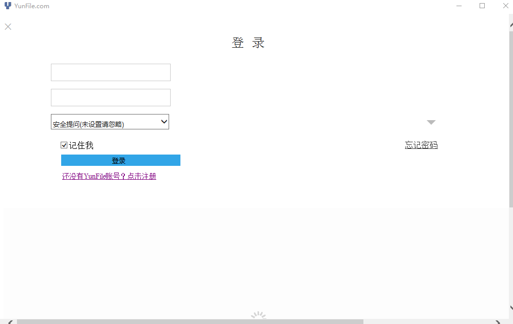Click the left arrow of horizontal scrollbar
This screenshot has height=324, width=513.
[10, 322]
